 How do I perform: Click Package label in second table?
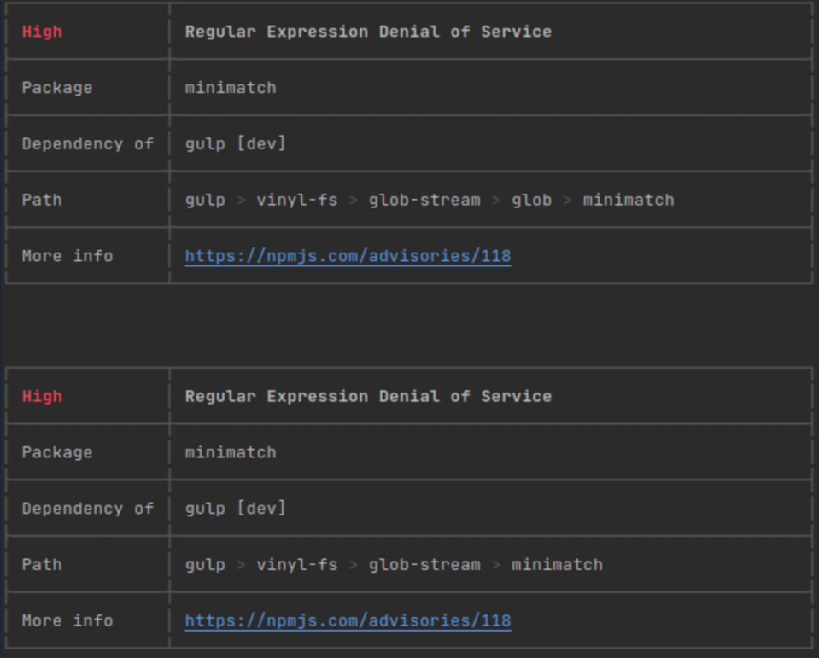pyautogui.click(x=57, y=452)
